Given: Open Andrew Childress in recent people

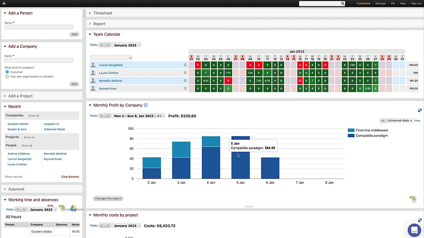Looking at the screenshot, I should pos(19,154).
